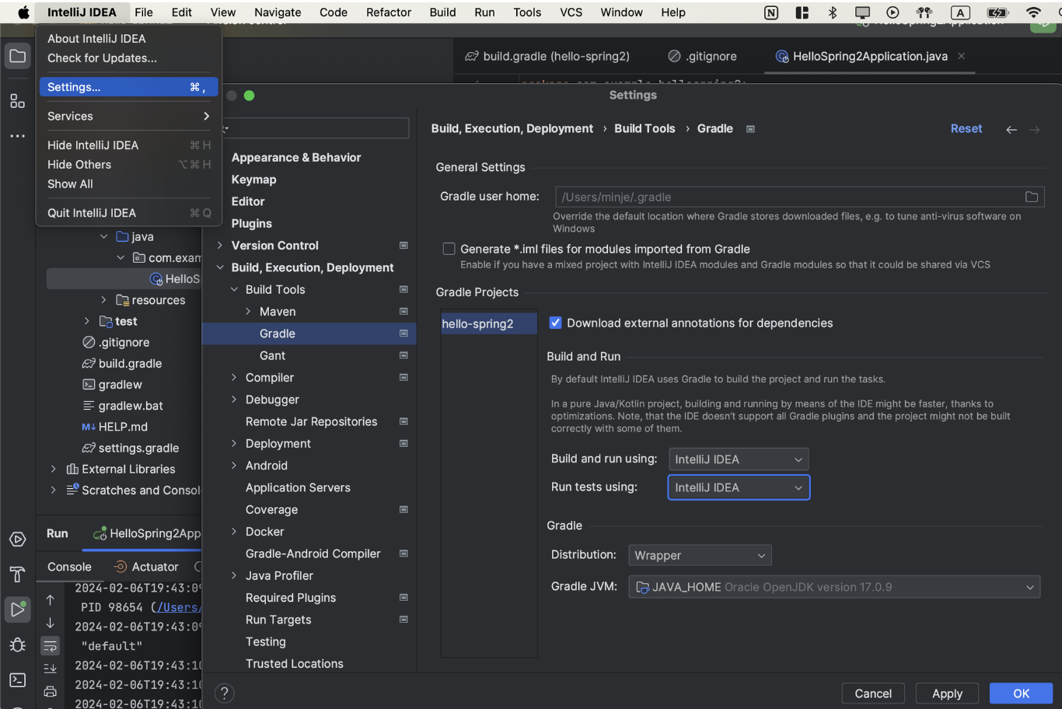Switch to the .gitignore editor tab
Screen dimensions: 1062x709
pos(703,56)
